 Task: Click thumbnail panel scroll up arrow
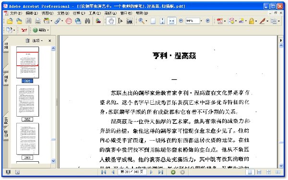tap(53, 48)
